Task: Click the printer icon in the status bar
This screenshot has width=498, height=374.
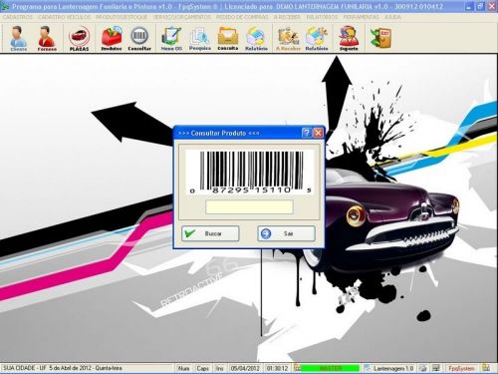Action: (x=423, y=368)
